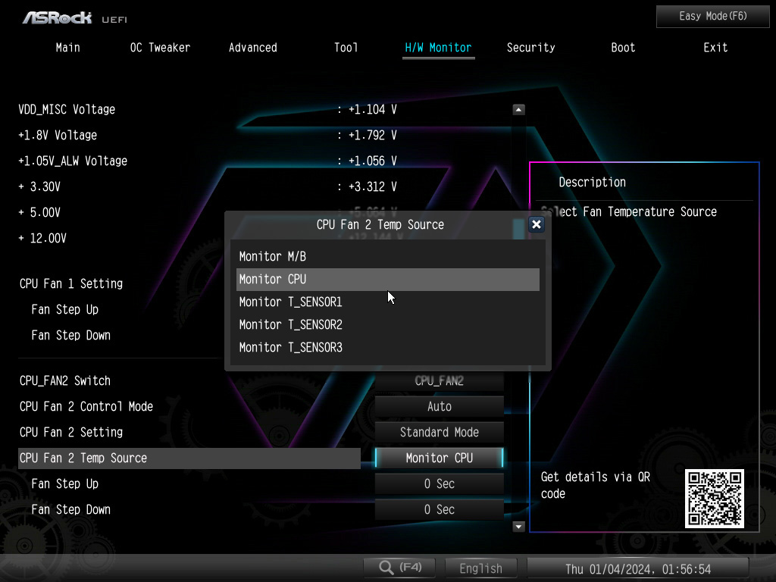The image size is (776, 582).
Task: Open the Advanced tab
Action: [x=253, y=48]
